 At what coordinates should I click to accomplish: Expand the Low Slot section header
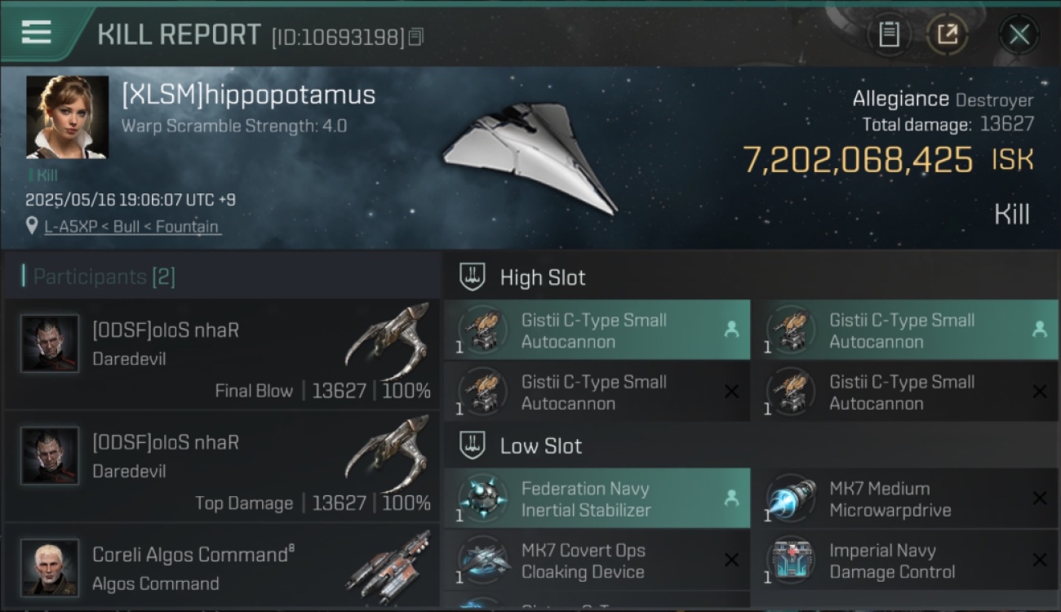point(751,446)
